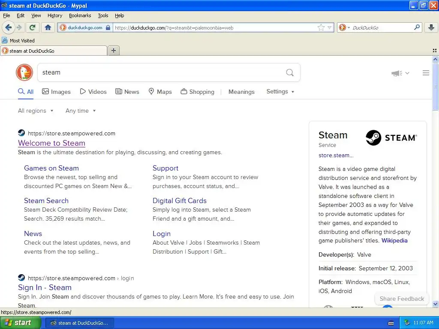This screenshot has width=439, height=329.
Task: Switch to the Images results tab
Action: coord(56,92)
